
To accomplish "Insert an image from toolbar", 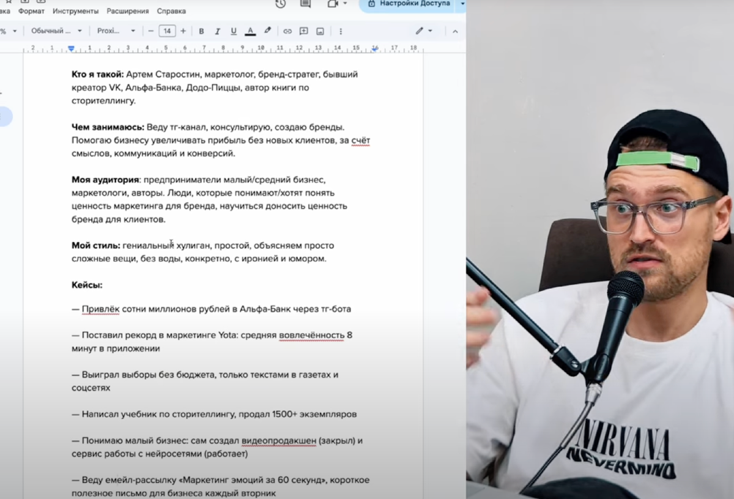I will 320,31.
